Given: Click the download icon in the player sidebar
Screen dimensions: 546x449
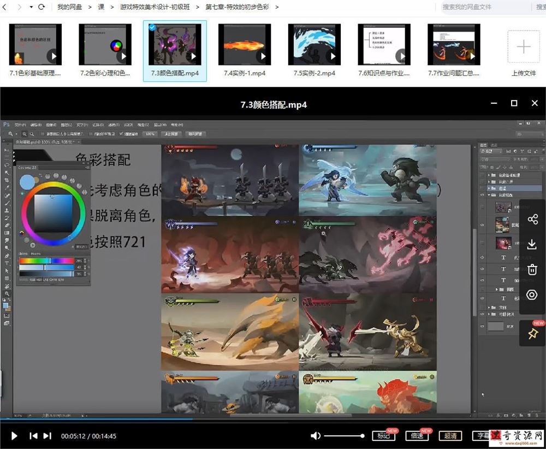Looking at the screenshot, I should [532, 244].
